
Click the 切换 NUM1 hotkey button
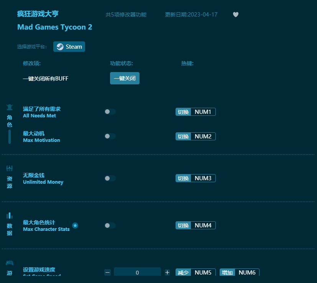[x=195, y=112]
